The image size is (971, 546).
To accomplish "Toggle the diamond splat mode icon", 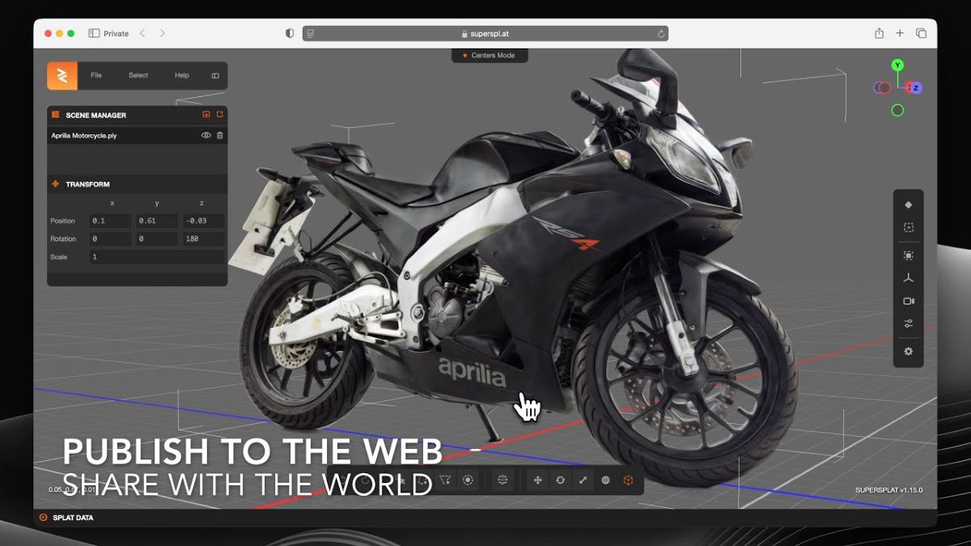I will (908, 205).
